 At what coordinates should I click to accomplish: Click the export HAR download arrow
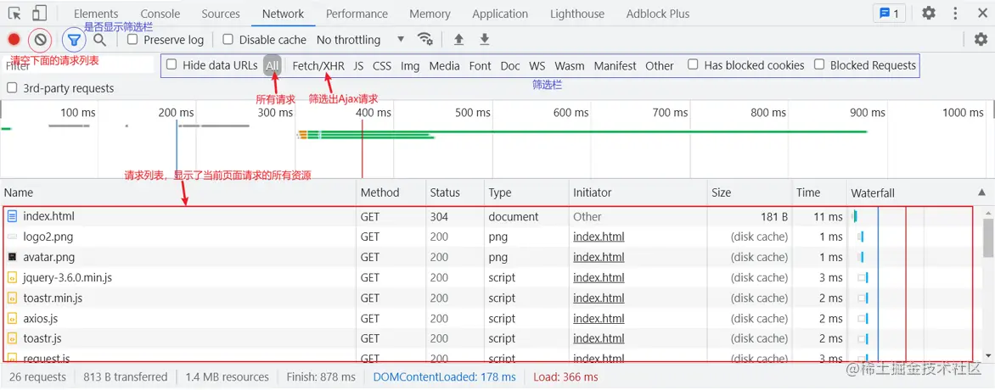click(485, 40)
